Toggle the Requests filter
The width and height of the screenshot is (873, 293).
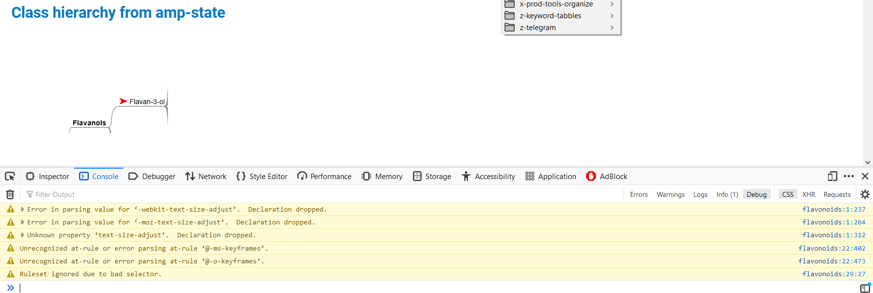coord(837,194)
